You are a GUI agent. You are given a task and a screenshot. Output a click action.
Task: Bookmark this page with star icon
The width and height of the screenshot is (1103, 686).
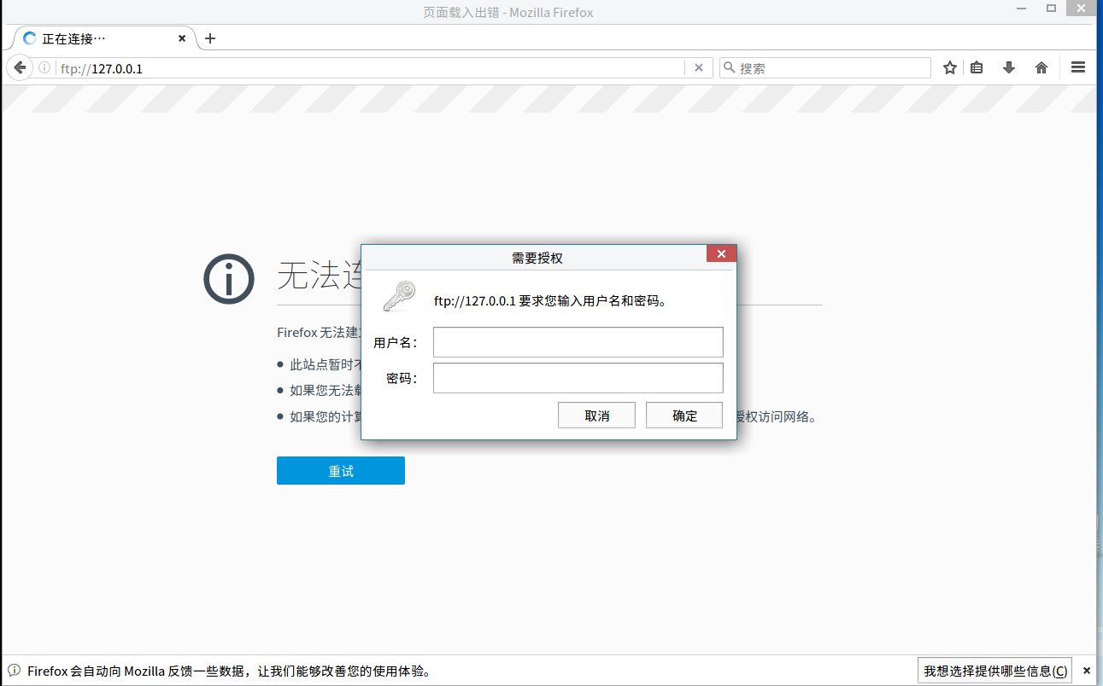coord(949,68)
